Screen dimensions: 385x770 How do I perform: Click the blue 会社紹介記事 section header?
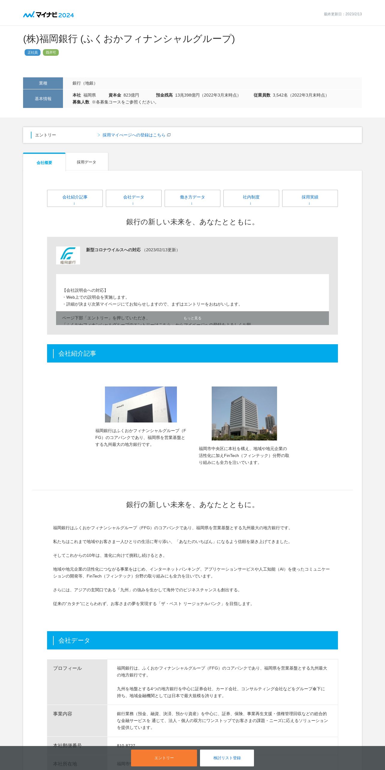point(192,354)
